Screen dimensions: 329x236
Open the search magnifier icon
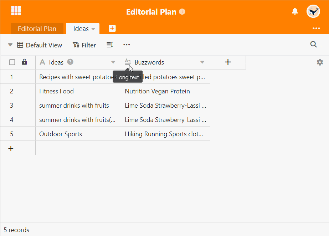tap(313, 44)
